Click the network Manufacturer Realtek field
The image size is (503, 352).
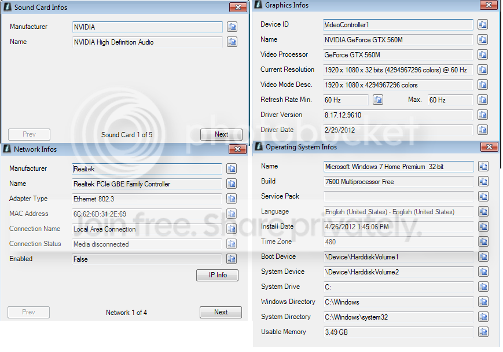pyautogui.click(x=147, y=169)
